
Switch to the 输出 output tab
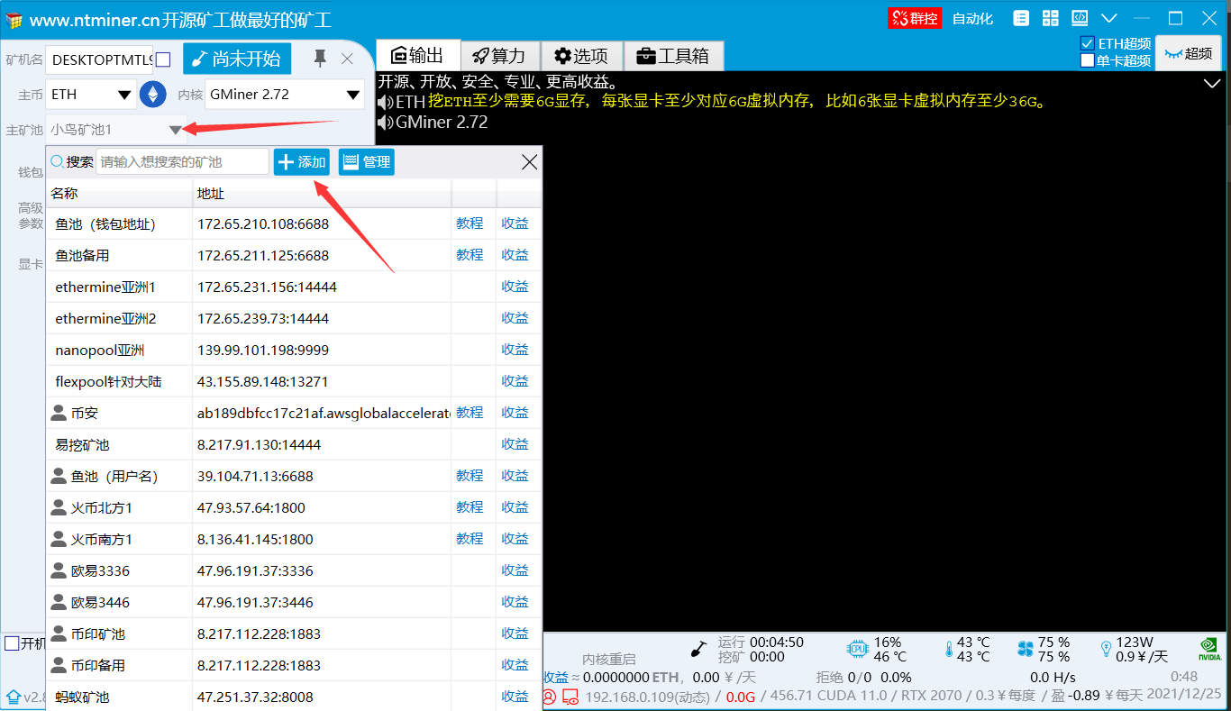coord(417,56)
